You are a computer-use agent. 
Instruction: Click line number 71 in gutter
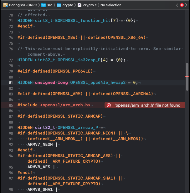click(11, 21)
